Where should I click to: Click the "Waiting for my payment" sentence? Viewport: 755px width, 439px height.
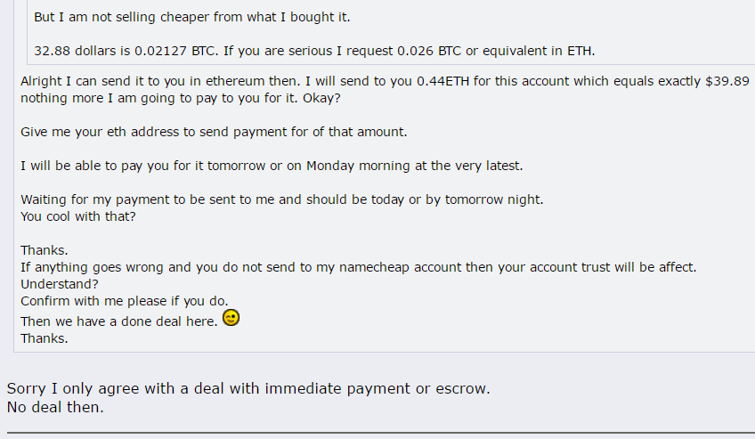click(281, 199)
